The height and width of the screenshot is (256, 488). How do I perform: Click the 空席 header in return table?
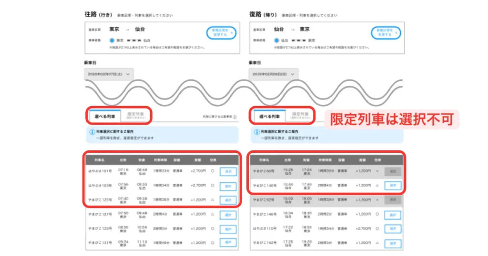tap(377, 160)
